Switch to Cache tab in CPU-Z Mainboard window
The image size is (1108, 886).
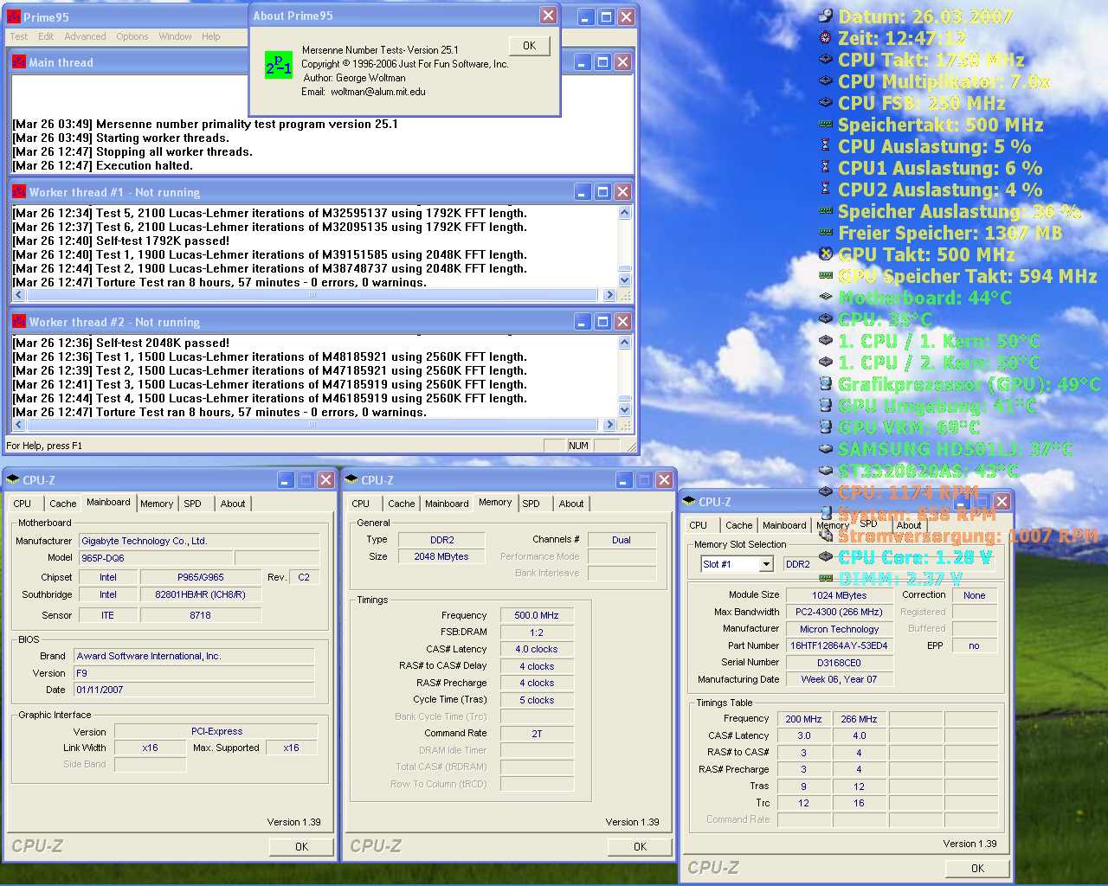pos(62,504)
